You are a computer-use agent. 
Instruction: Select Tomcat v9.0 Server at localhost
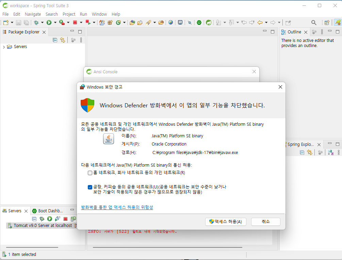click(x=43, y=226)
